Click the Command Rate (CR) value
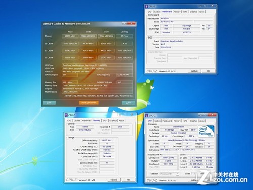253x190 pixels. (107, 163)
